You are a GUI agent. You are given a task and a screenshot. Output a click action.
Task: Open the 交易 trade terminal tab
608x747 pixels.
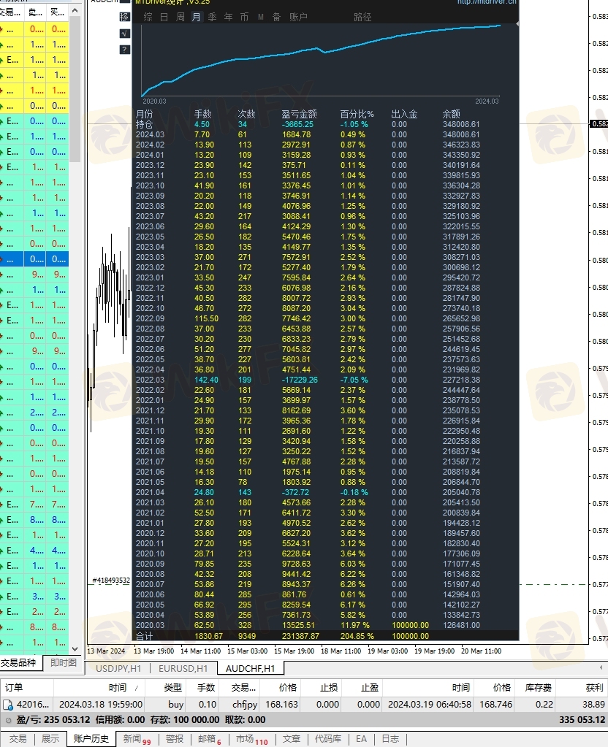[x=18, y=738]
